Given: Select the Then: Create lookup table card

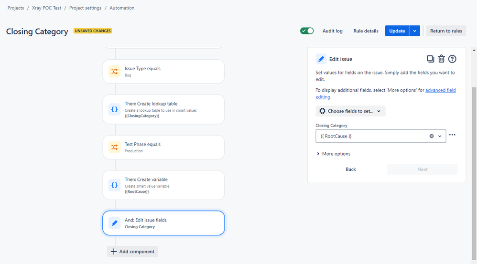Looking at the screenshot, I should [163, 109].
